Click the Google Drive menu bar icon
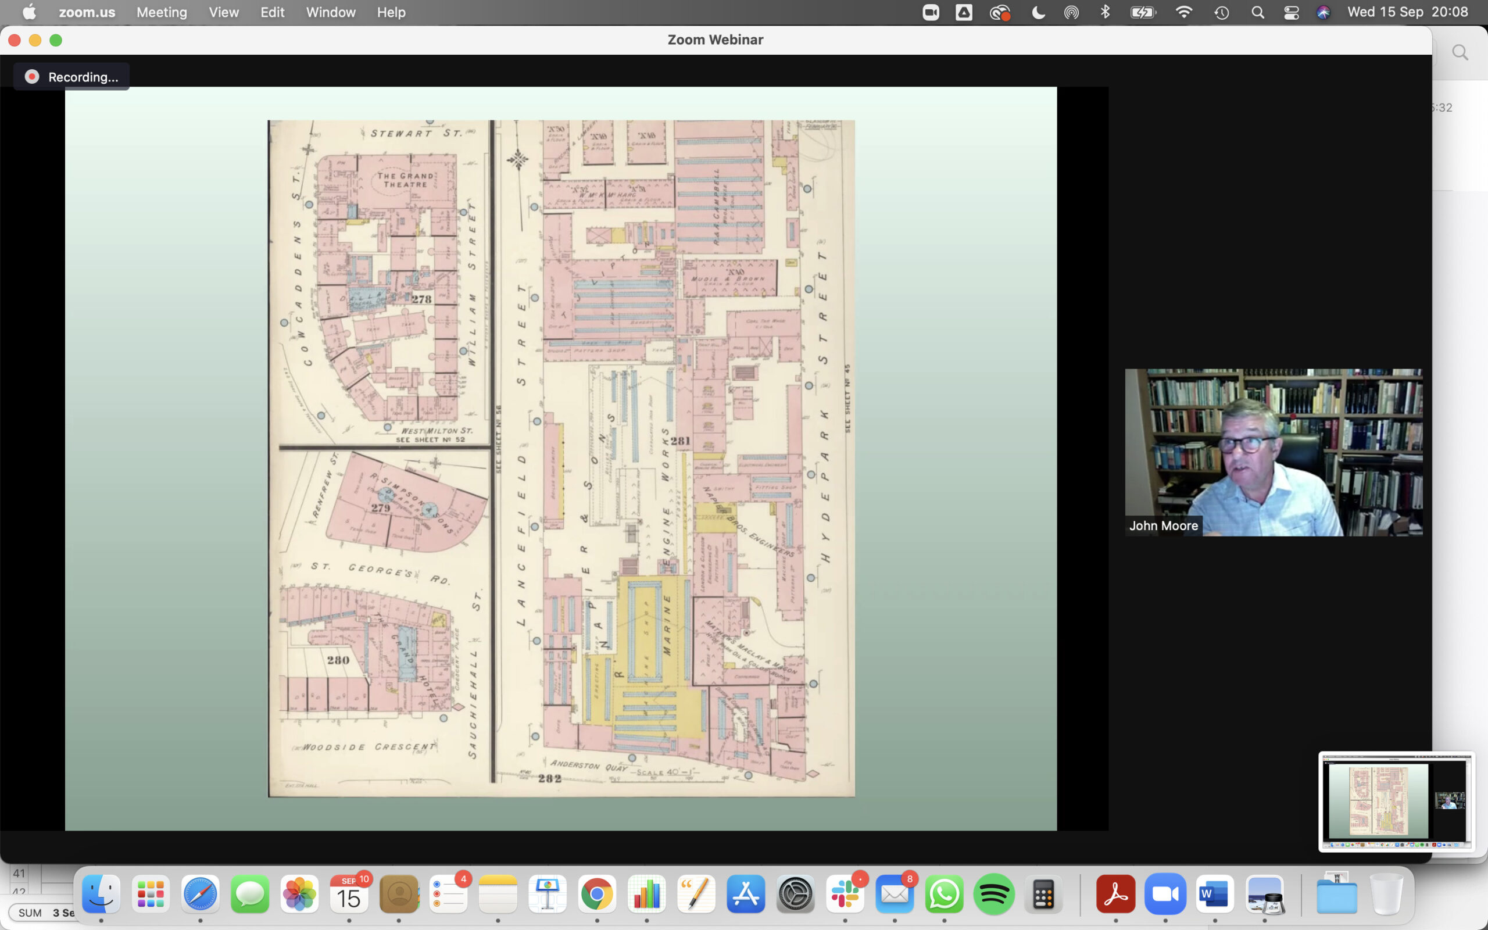 964,12
